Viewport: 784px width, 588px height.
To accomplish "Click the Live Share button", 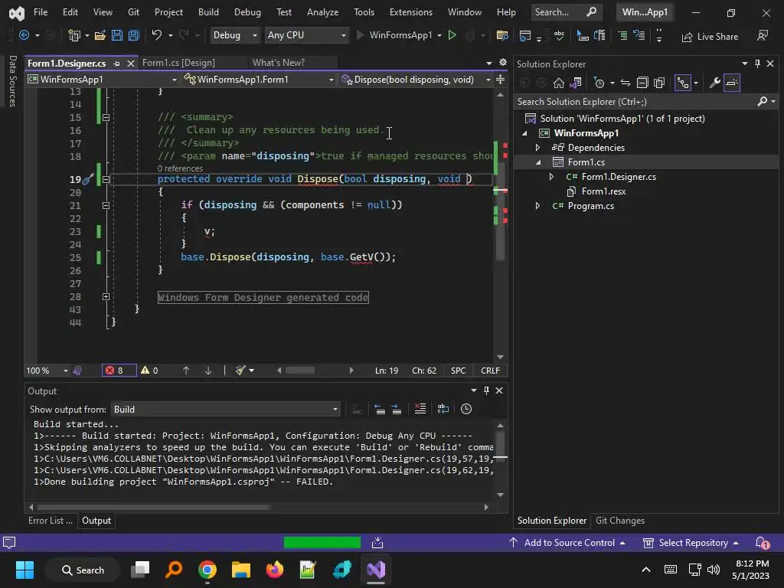I will (x=710, y=37).
